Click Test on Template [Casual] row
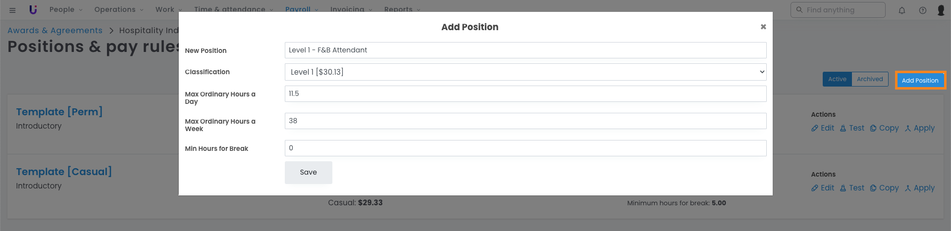This screenshot has height=231, width=951. pos(852,188)
